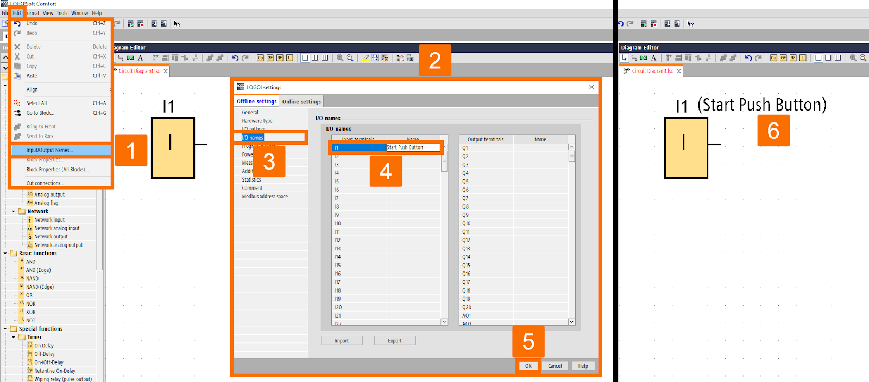Image resolution: width=869 pixels, height=382 pixels.
Task: Open the View menu
Action: click(x=48, y=13)
